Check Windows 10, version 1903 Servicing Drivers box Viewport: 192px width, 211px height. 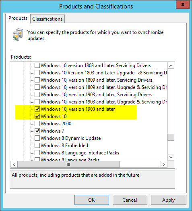(x=37, y=95)
